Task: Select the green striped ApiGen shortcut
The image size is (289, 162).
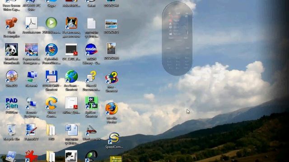Action: [x=91, y=103]
